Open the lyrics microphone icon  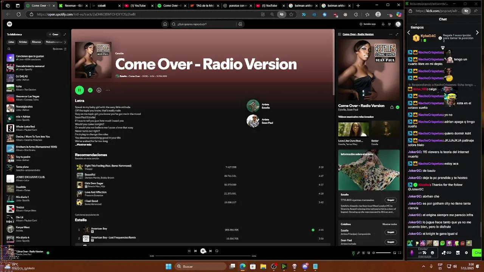pos(358,253)
